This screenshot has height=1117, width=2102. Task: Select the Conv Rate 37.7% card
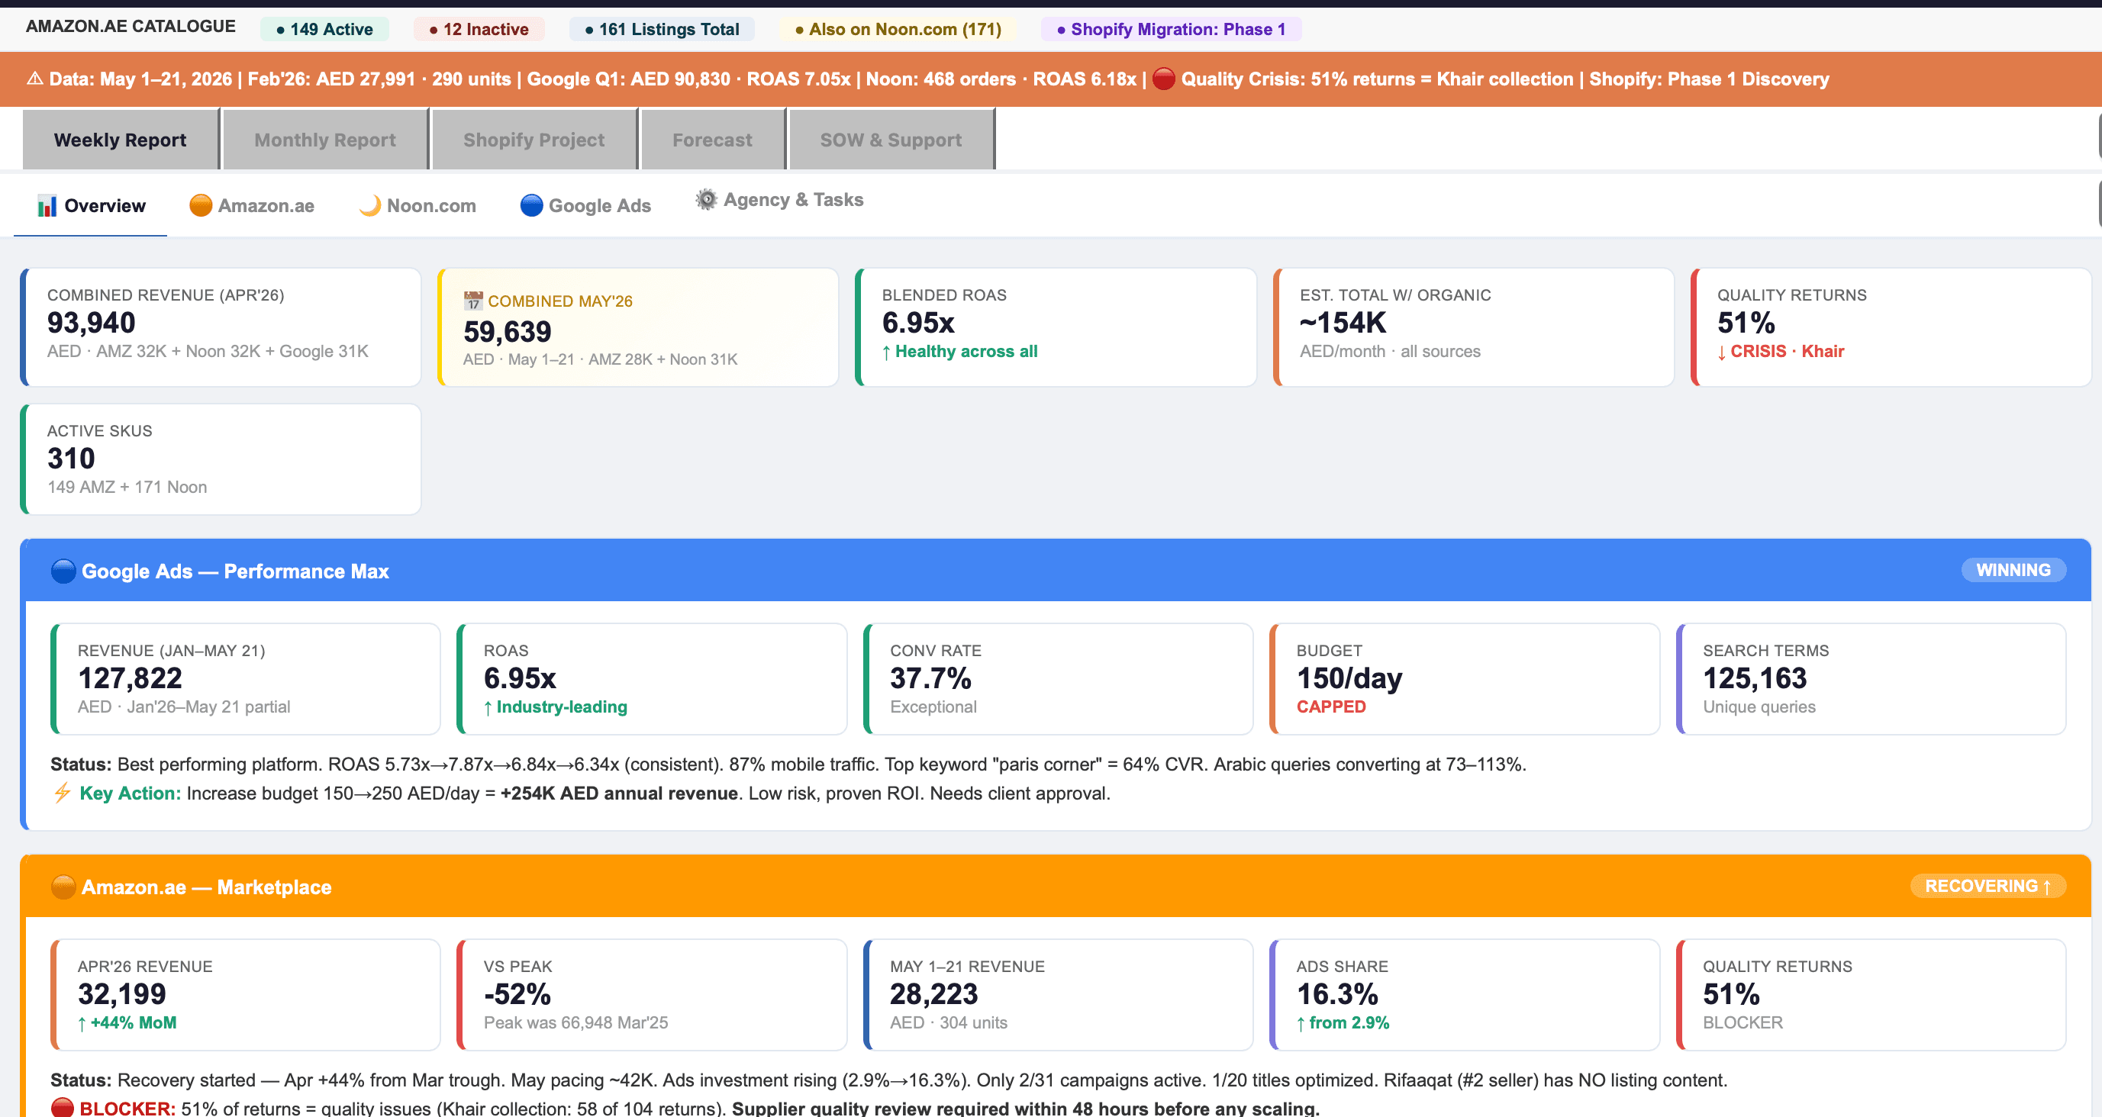coord(1059,679)
